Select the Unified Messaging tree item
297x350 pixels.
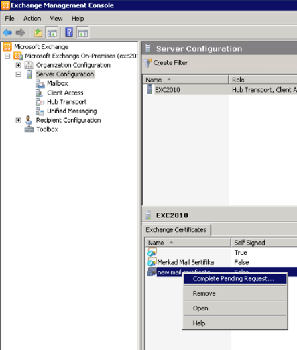72,111
